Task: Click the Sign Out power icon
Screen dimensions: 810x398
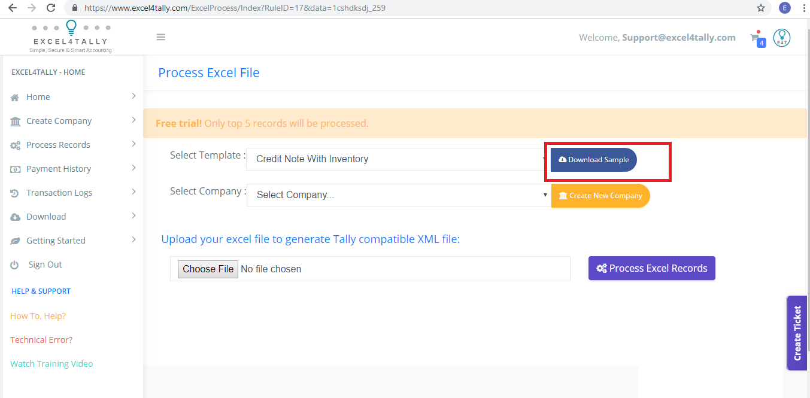Action: [x=15, y=265]
